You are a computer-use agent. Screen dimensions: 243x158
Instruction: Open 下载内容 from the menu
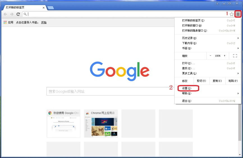(208, 43)
